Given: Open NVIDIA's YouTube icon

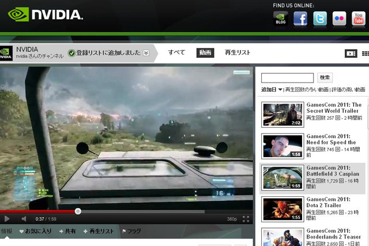Looking at the screenshot, I should [x=359, y=18].
